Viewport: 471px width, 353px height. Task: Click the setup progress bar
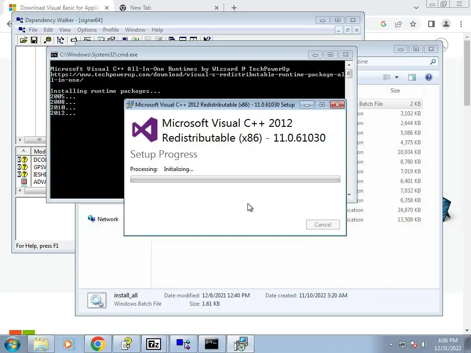pyautogui.click(x=235, y=179)
